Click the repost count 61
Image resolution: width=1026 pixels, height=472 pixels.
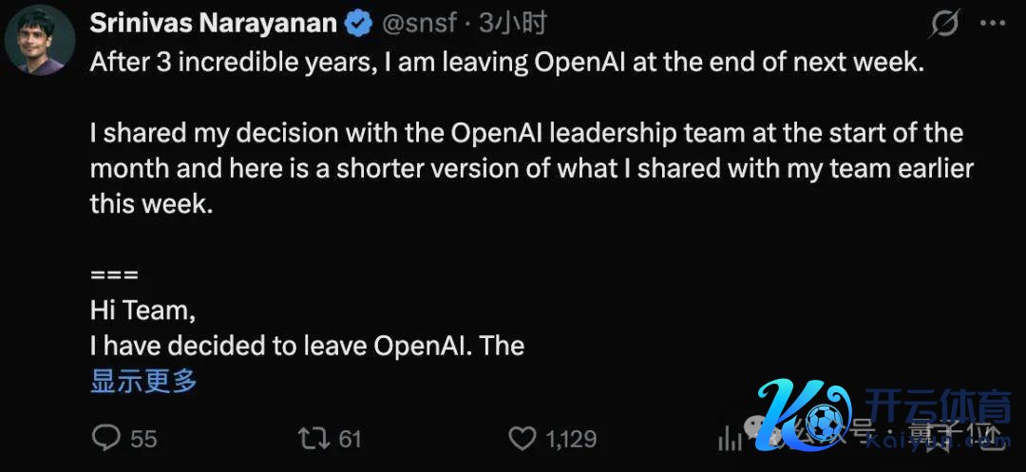pyautogui.click(x=351, y=439)
